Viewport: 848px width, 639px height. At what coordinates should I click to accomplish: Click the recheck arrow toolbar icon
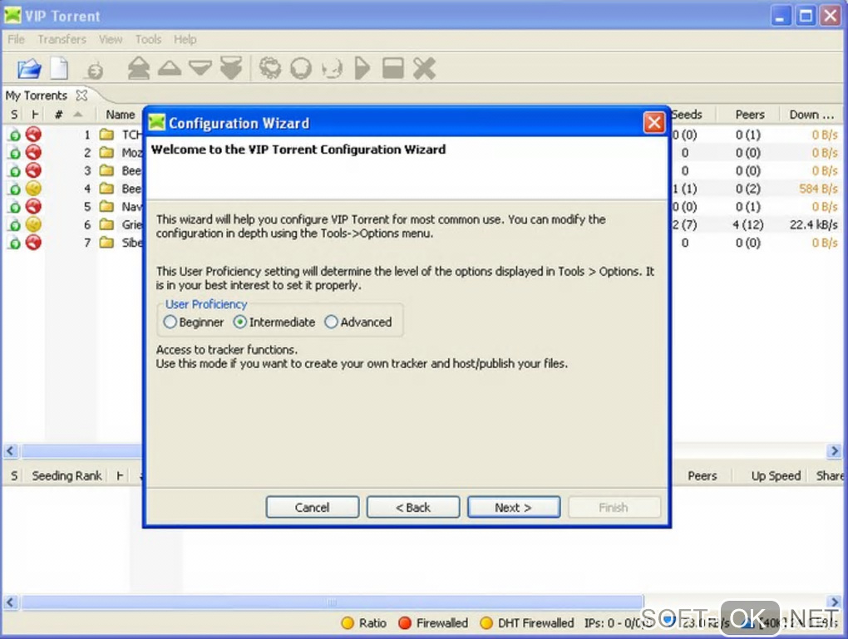point(332,69)
